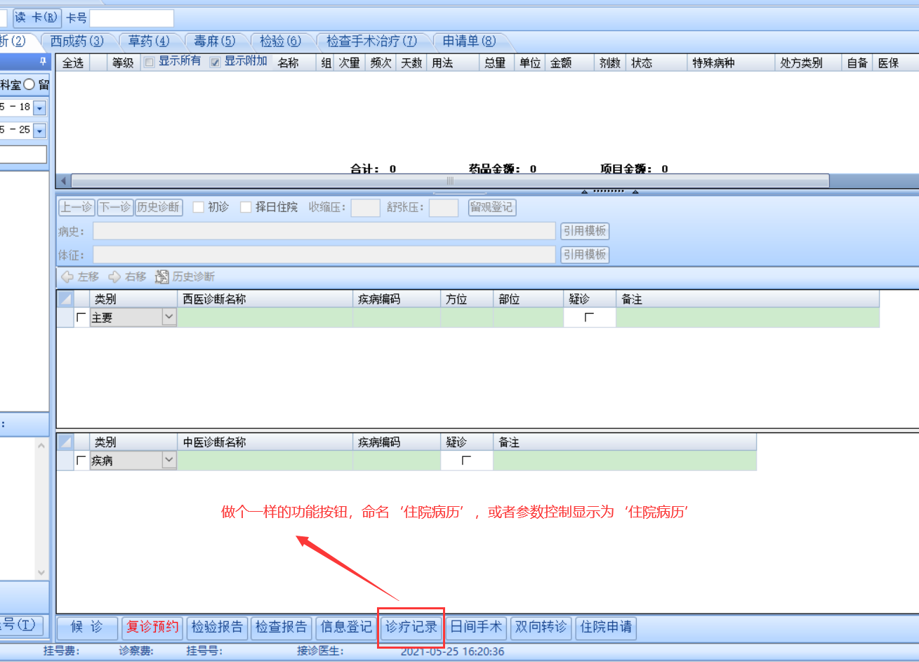Select the 留 radio button in left panel
Screen dimensions: 919x662
(29, 84)
